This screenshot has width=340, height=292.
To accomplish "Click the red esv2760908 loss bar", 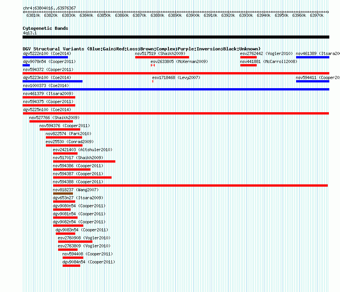I will coord(75,242).
